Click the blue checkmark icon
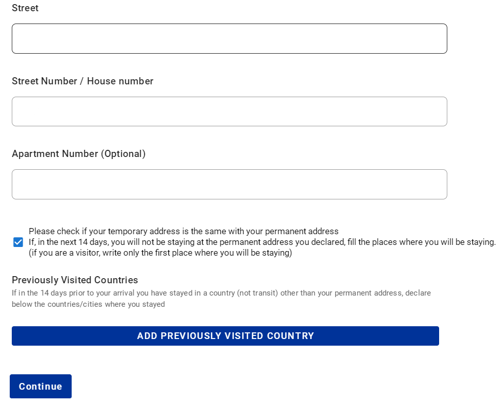 click(x=18, y=242)
